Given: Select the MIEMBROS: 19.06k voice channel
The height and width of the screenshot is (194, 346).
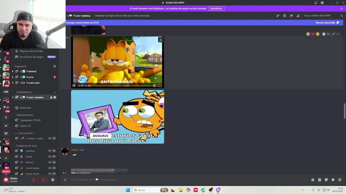Looking at the screenshot, I should point(31,120).
